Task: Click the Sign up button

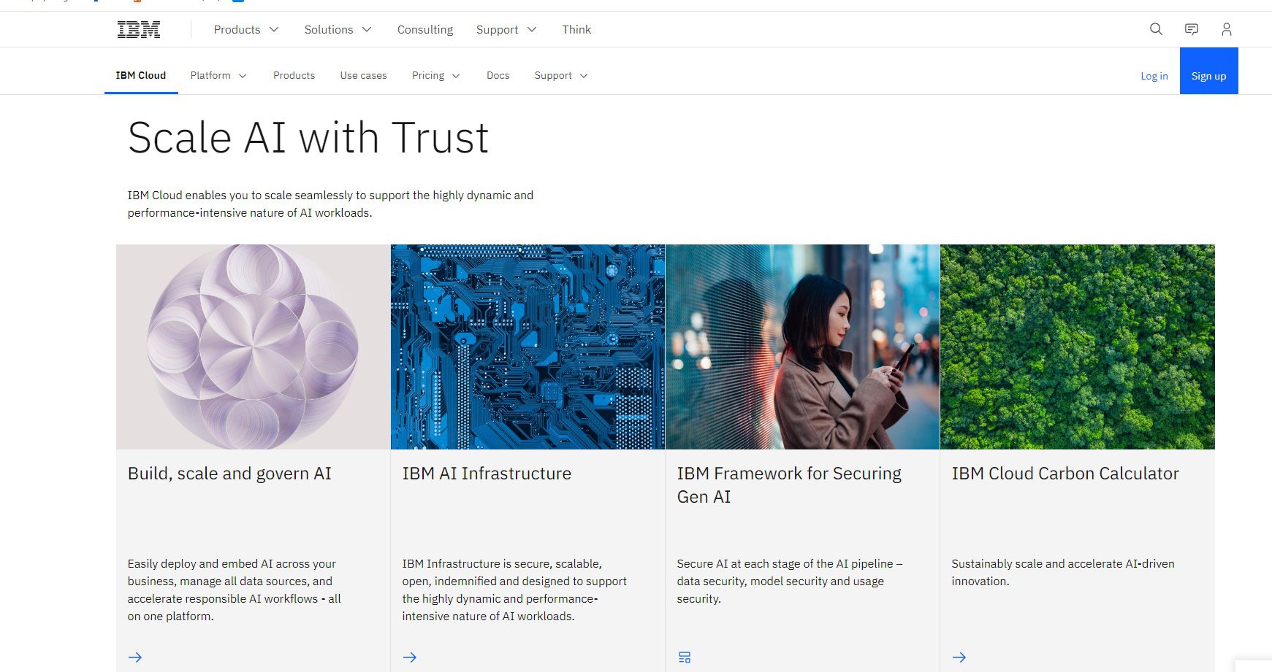Action: pyautogui.click(x=1208, y=71)
